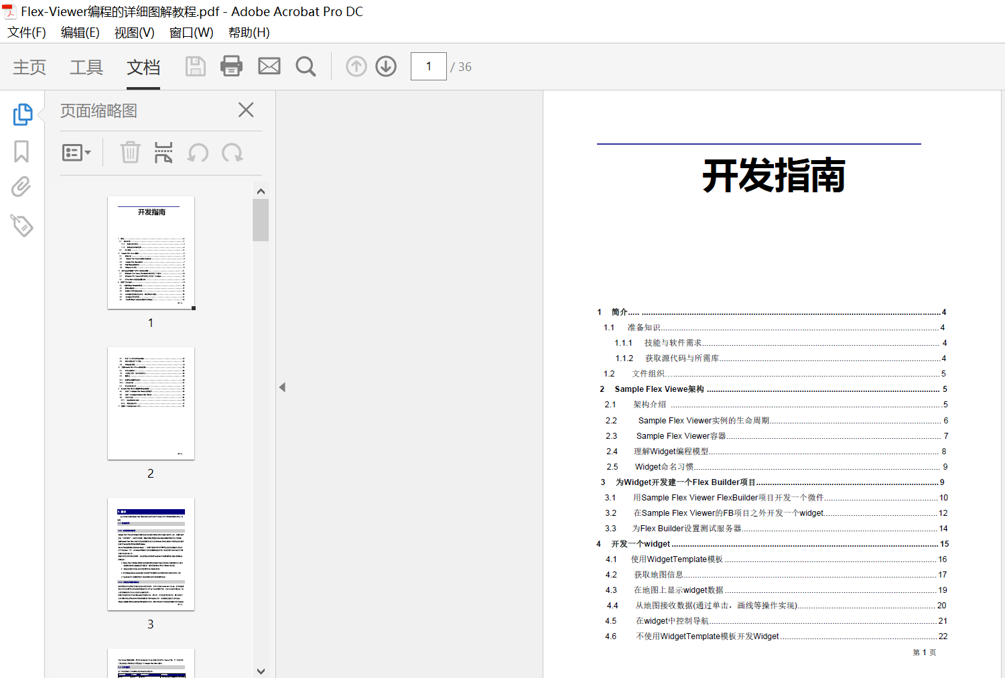Click the Email envelope icon
This screenshot has width=1005, height=678.
269,66
